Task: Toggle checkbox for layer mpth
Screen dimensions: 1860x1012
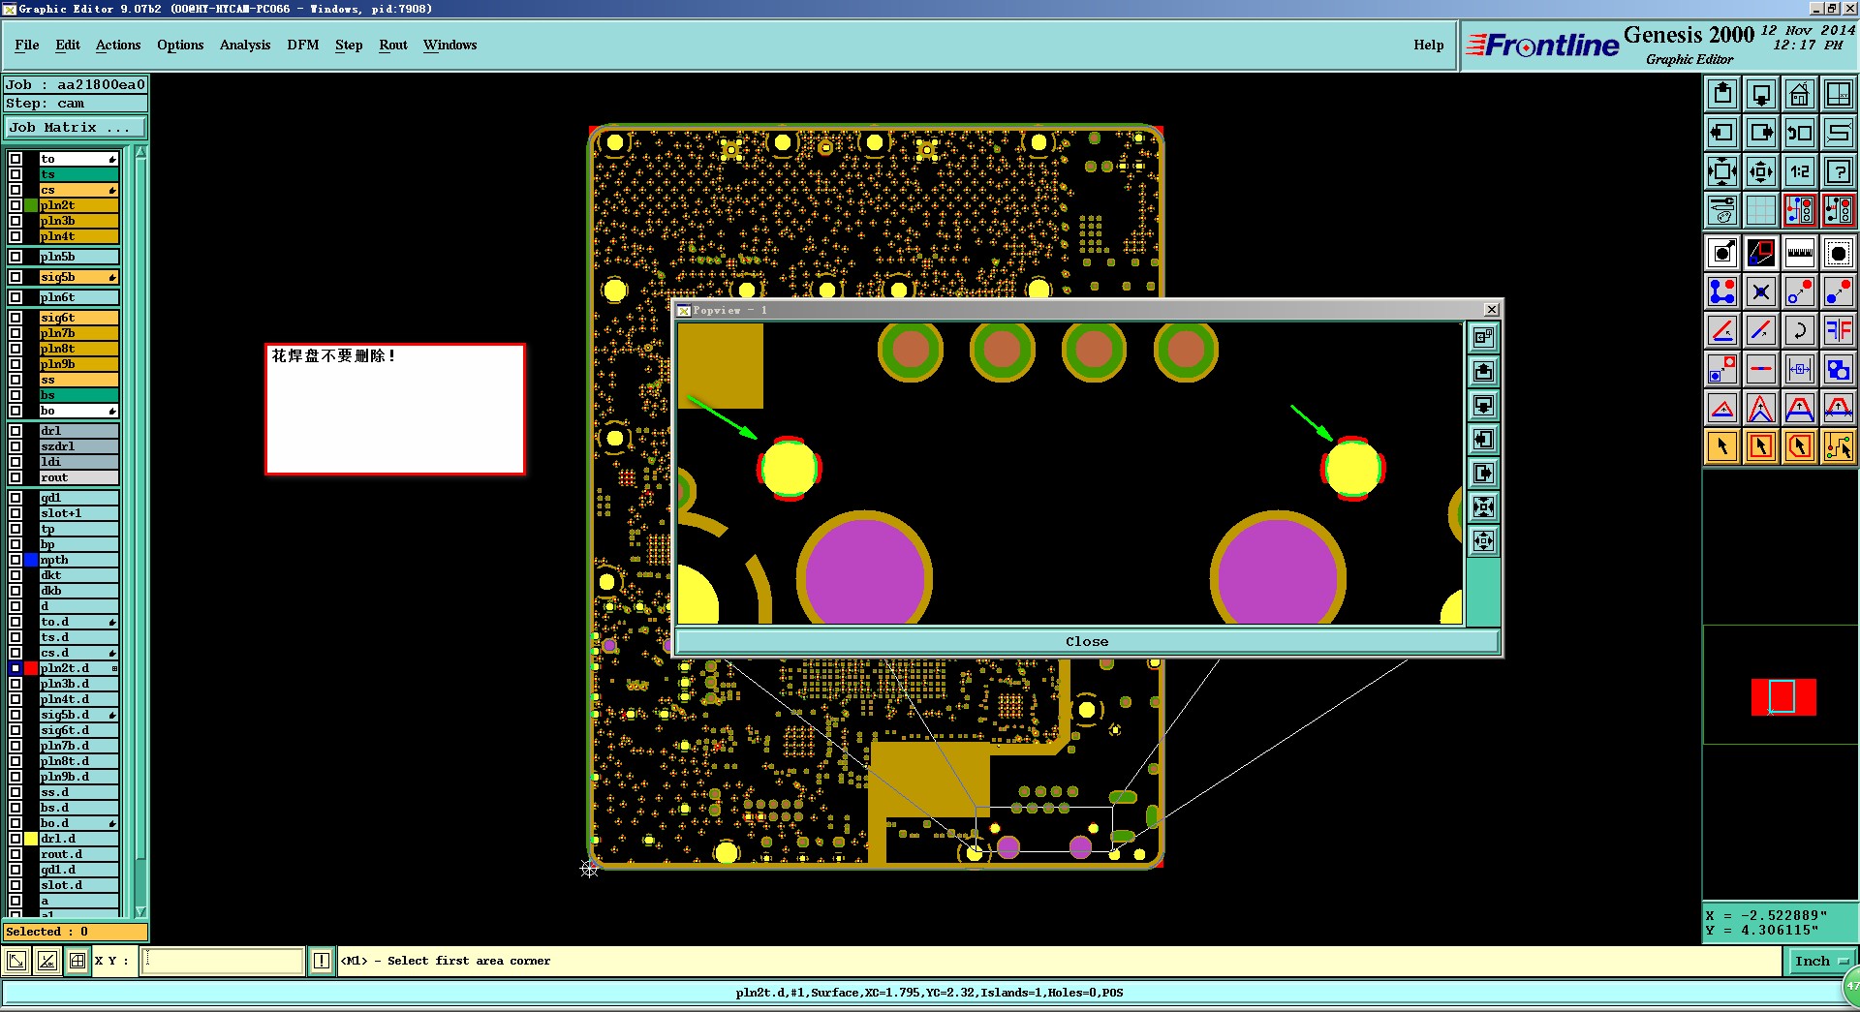Action: (15, 560)
